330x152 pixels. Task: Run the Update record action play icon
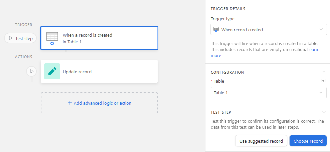coord(32,71)
